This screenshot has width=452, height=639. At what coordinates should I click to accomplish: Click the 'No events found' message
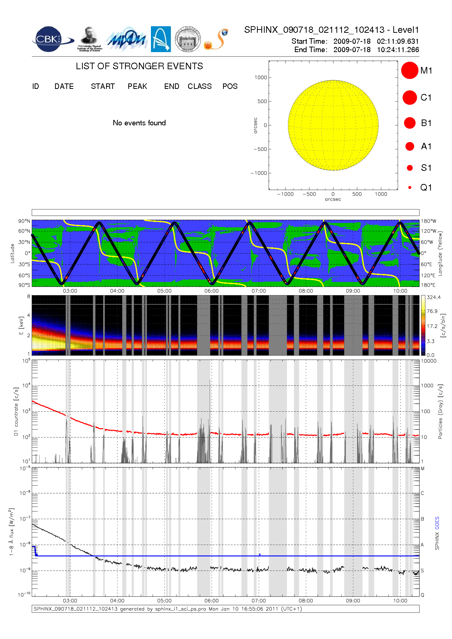click(139, 123)
